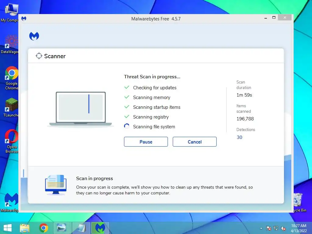
Task: Click the laptop scan animation graphic
Action: tap(80, 109)
